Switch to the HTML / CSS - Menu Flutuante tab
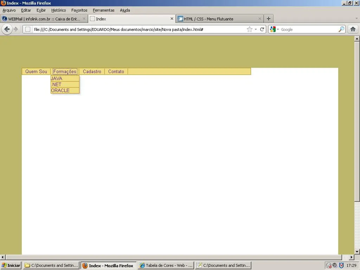The height and width of the screenshot is (270, 360). pyautogui.click(x=220, y=19)
